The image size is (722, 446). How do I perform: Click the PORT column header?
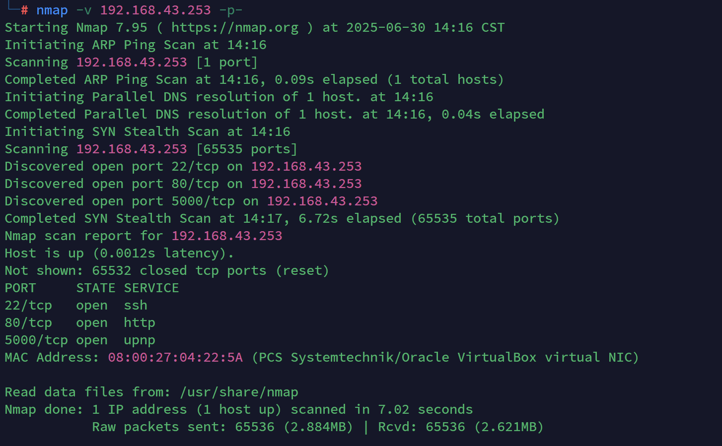coord(20,288)
